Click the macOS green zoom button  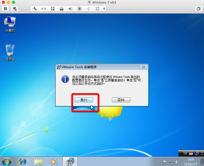click(x=14, y=2)
